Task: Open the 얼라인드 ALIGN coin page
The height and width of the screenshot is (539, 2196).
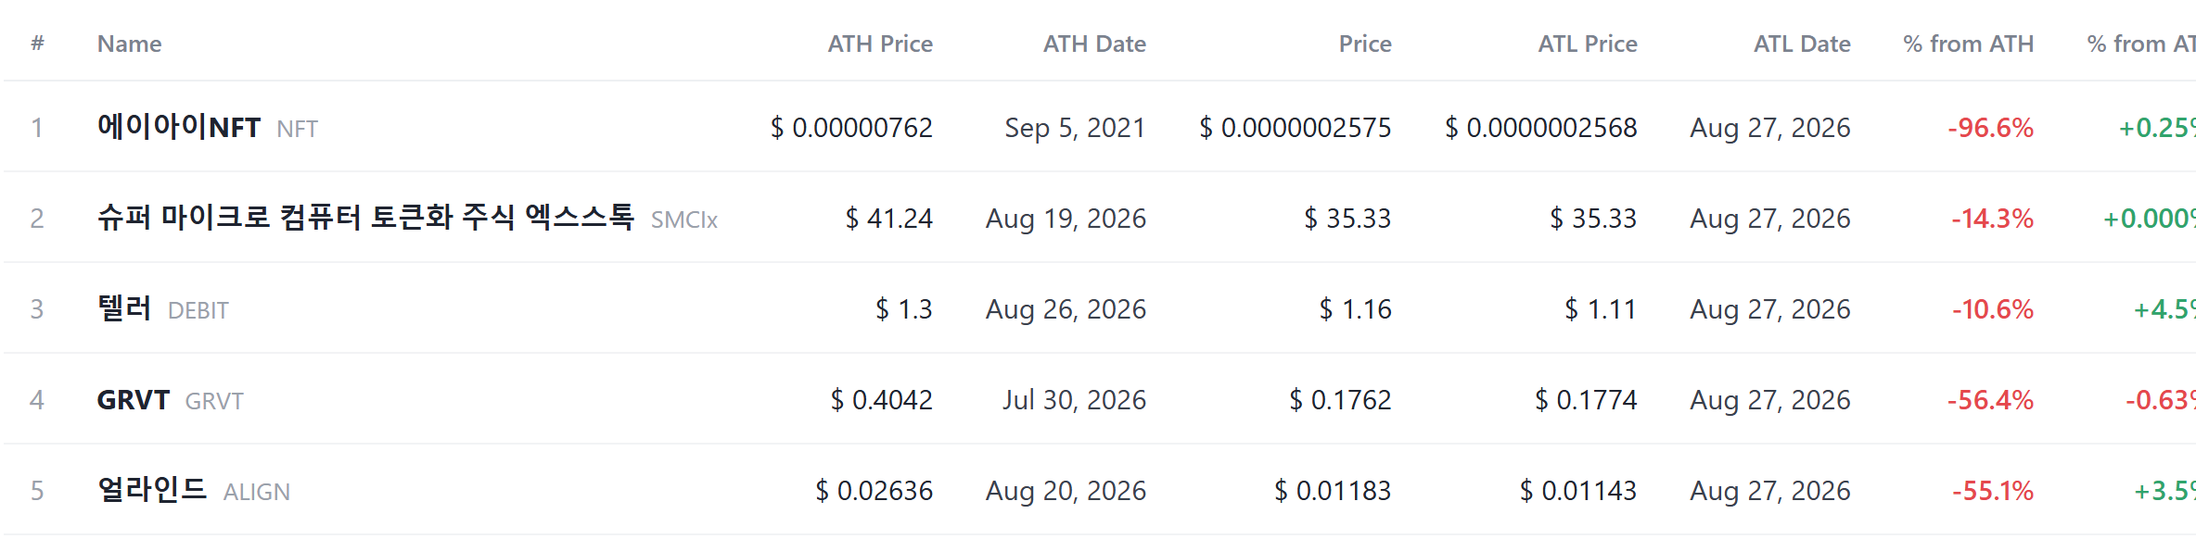Action: 152,490
